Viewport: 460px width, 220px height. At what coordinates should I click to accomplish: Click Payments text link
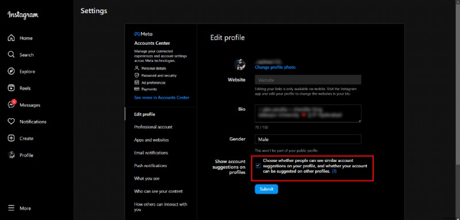[149, 90]
